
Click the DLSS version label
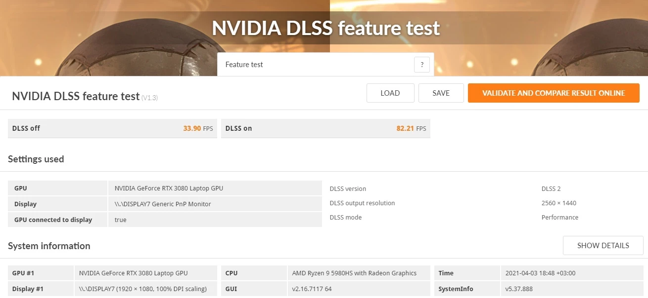coord(348,188)
